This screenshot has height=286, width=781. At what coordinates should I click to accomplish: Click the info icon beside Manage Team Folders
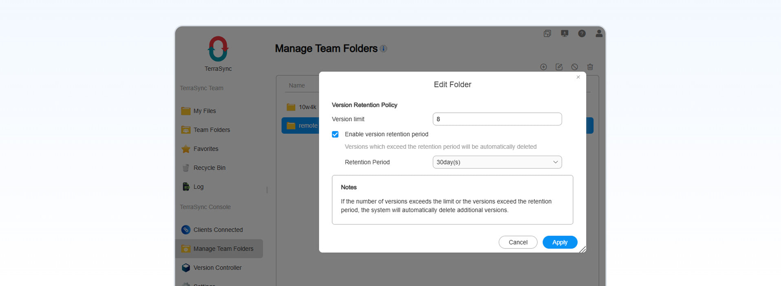(384, 49)
